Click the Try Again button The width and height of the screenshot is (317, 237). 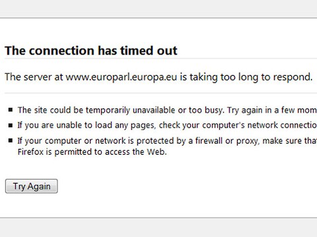[x=32, y=186]
